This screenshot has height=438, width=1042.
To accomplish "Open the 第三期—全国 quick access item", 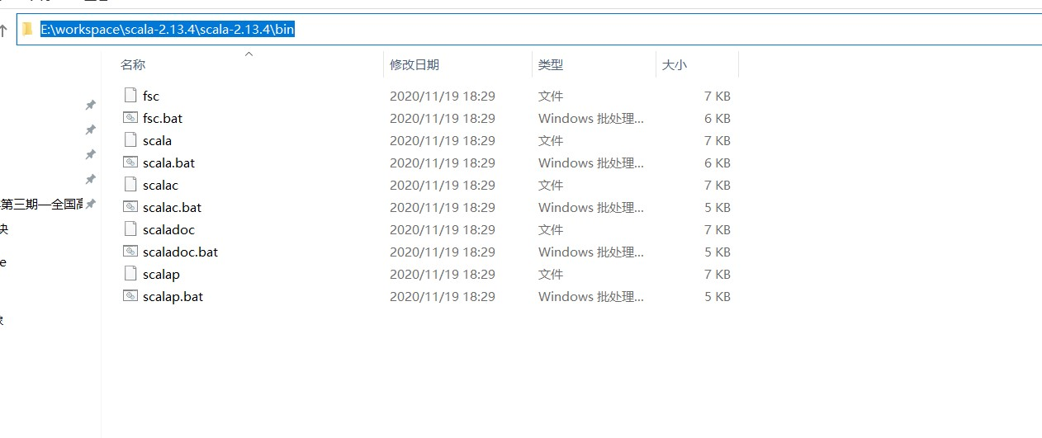I will pyautogui.click(x=41, y=204).
